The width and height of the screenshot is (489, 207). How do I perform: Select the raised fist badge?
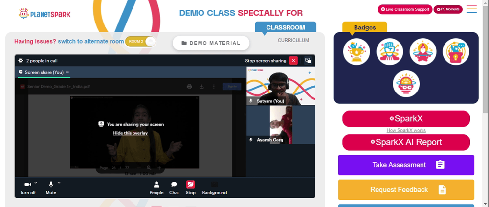pyautogui.click(x=390, y=51)
